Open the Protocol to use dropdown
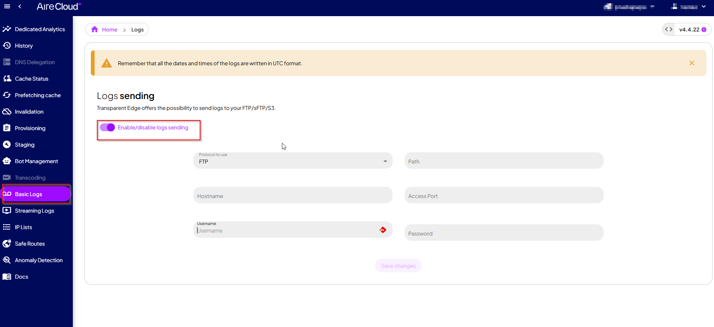Viewport: 714px width, 327px height. pos(293,160)
